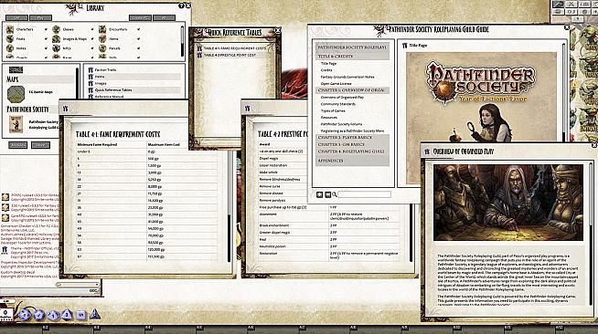Image resolution: width=598 pixels, height=334 pixels.
Task: Go to next page in Guild Guide
Action: pyautogui.click(x=327, y=194)
